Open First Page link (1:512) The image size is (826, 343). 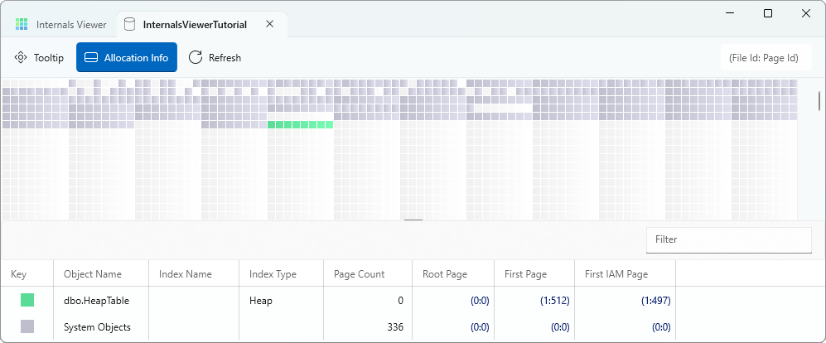tap(553, 301)
